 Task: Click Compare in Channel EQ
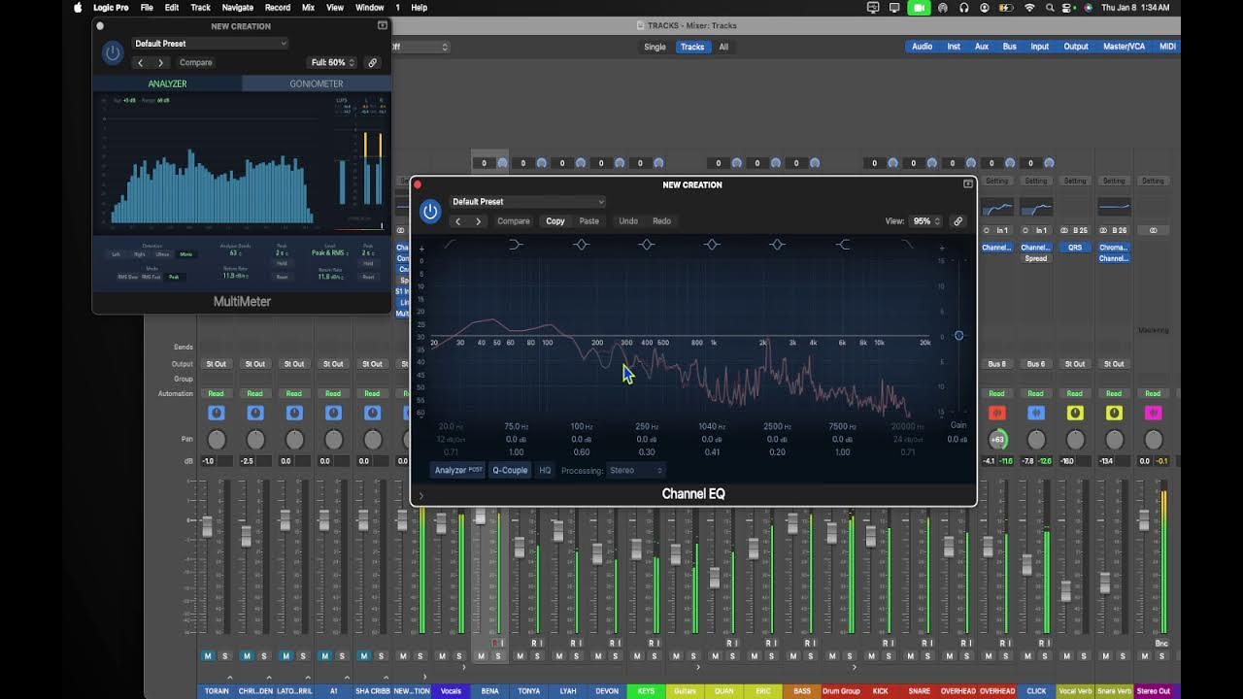(514, 221)
